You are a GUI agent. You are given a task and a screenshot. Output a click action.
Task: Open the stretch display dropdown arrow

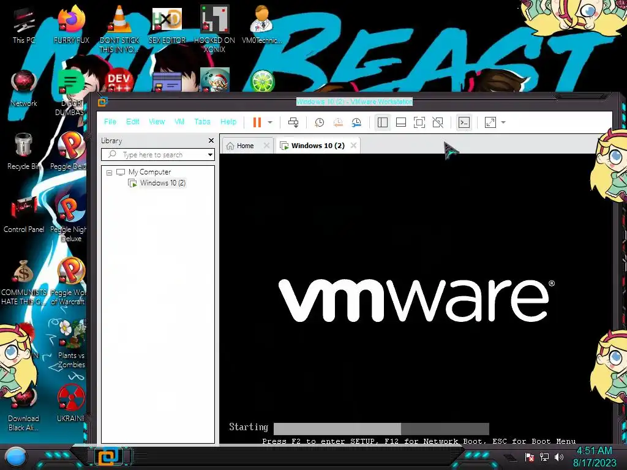pos(503,122)
